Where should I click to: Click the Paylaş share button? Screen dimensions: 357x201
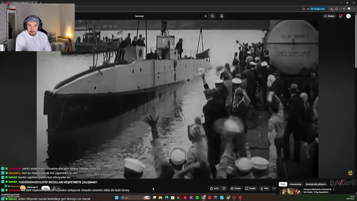[235, 188]
